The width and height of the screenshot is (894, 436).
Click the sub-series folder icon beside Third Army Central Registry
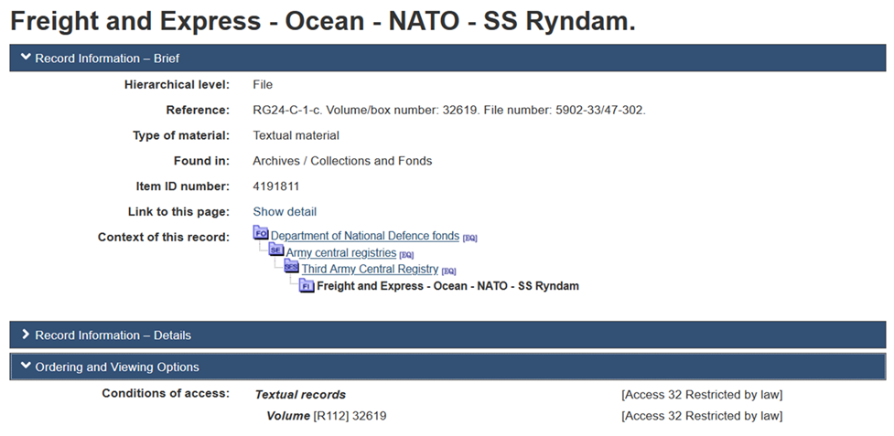coord(292,268)
